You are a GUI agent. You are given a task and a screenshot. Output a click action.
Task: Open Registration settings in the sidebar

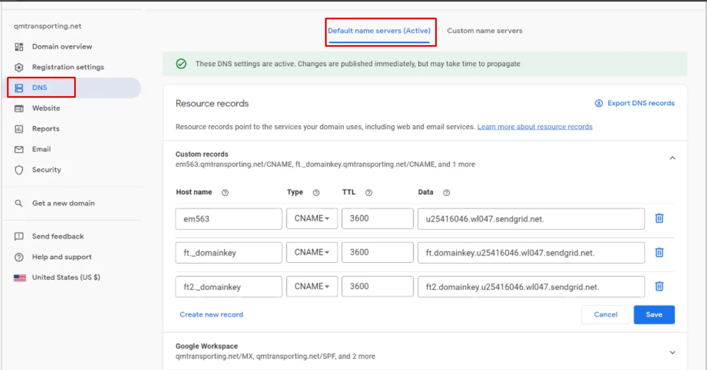point(68,67)
